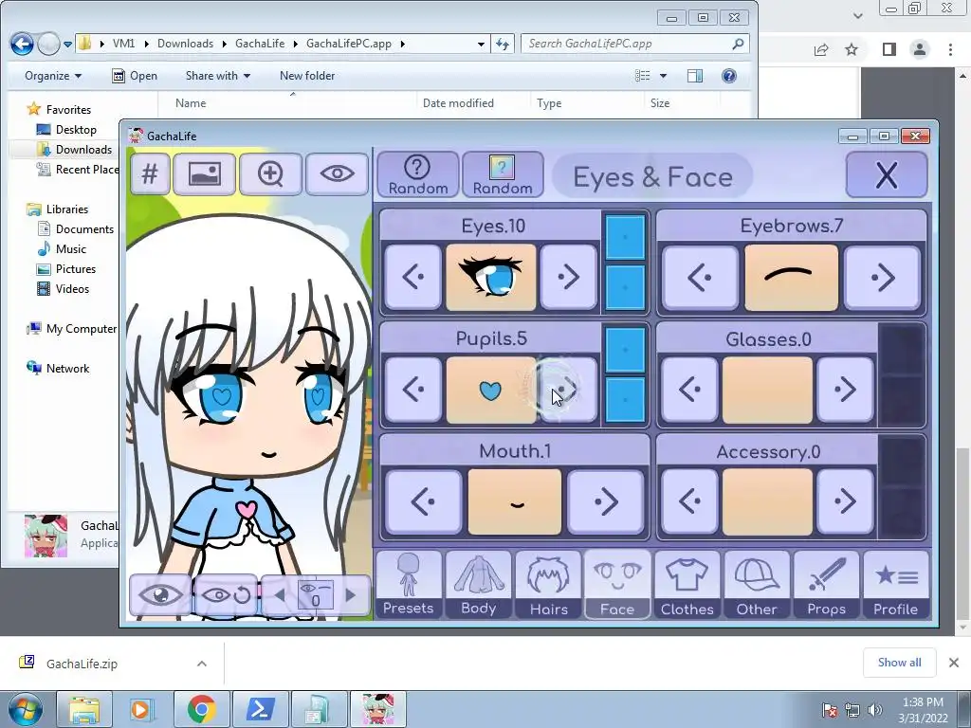The image size is (971, 728).
Task: Click the portrait Random button
Action: coord(503,175)
